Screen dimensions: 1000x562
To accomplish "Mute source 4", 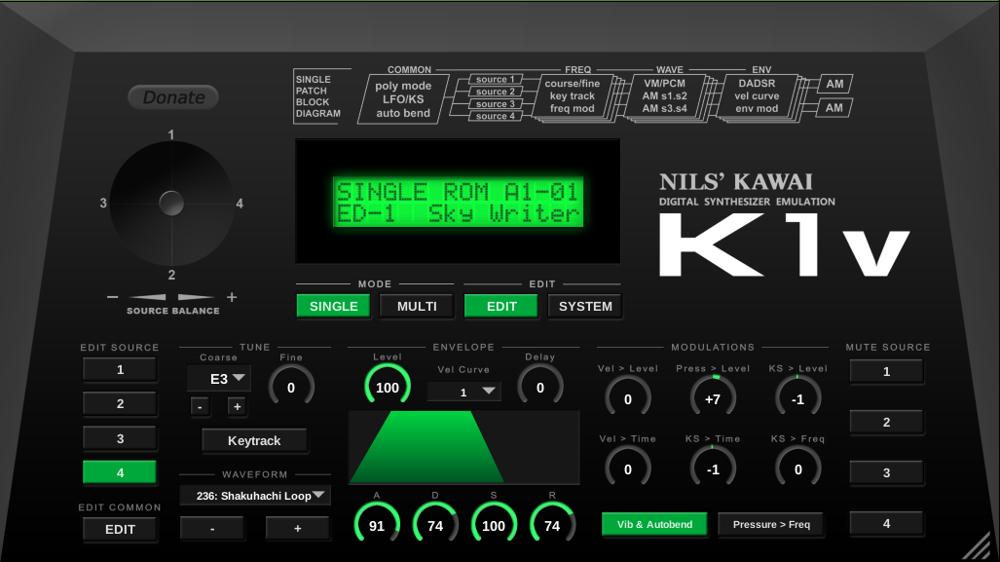I will pos(886,523).
